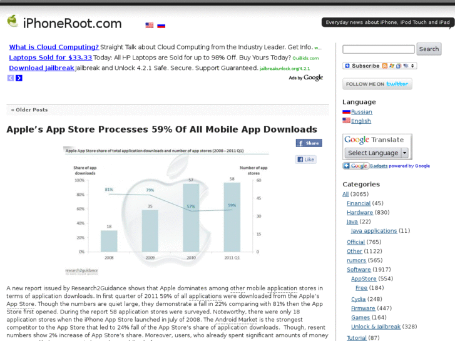Image resolution: width=455 pixels, height=341 pixels.
Task: Show previous ads with left arrow
Action: 11,78
